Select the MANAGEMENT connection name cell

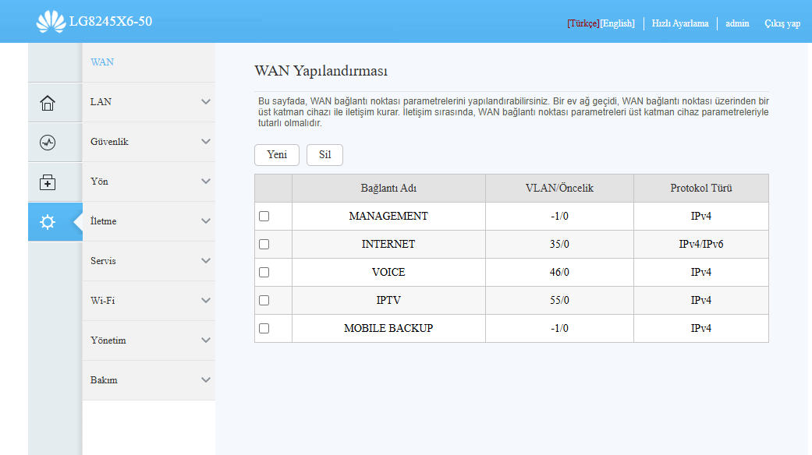pyautogui.click(x=388, y=216)
